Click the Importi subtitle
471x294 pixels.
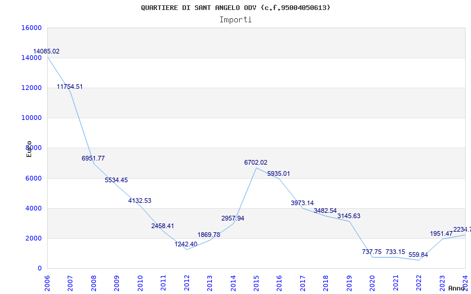point(235,20)
